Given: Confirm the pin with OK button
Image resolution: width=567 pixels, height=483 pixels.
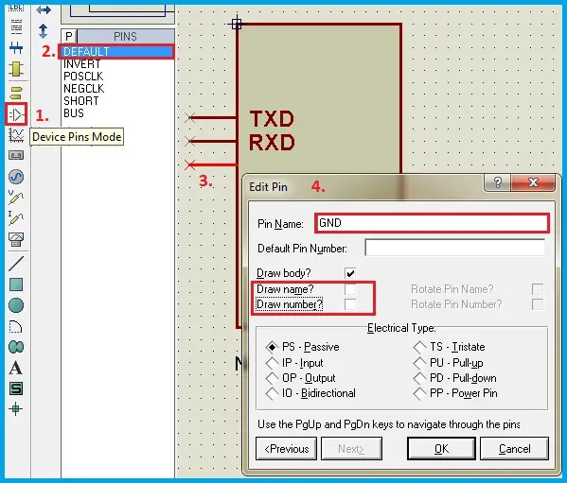Looking at the screenshot, I should (441, 449).
